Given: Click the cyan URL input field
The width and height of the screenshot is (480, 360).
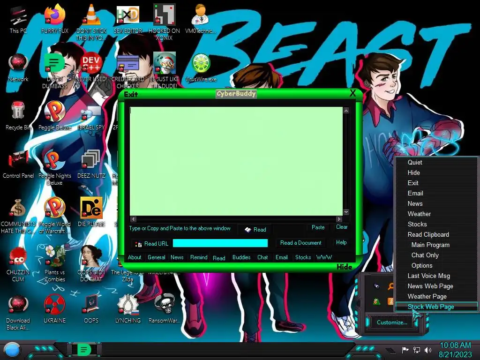Looking at the screenshot, I should 220,243.
